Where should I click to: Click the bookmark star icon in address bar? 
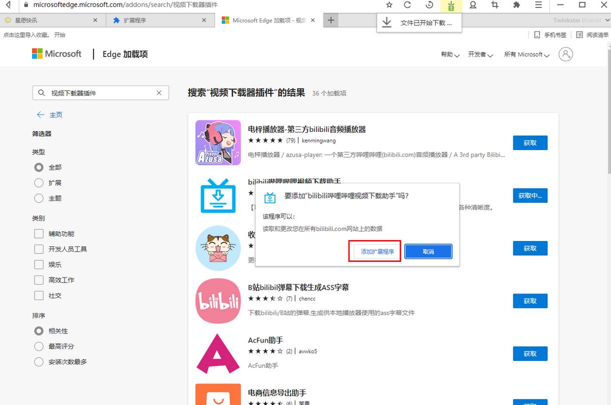click(389, 4)
